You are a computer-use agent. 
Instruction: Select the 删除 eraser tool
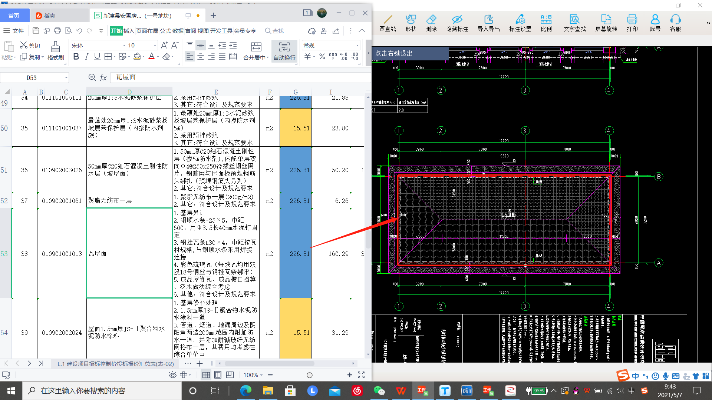pos(431,23)
